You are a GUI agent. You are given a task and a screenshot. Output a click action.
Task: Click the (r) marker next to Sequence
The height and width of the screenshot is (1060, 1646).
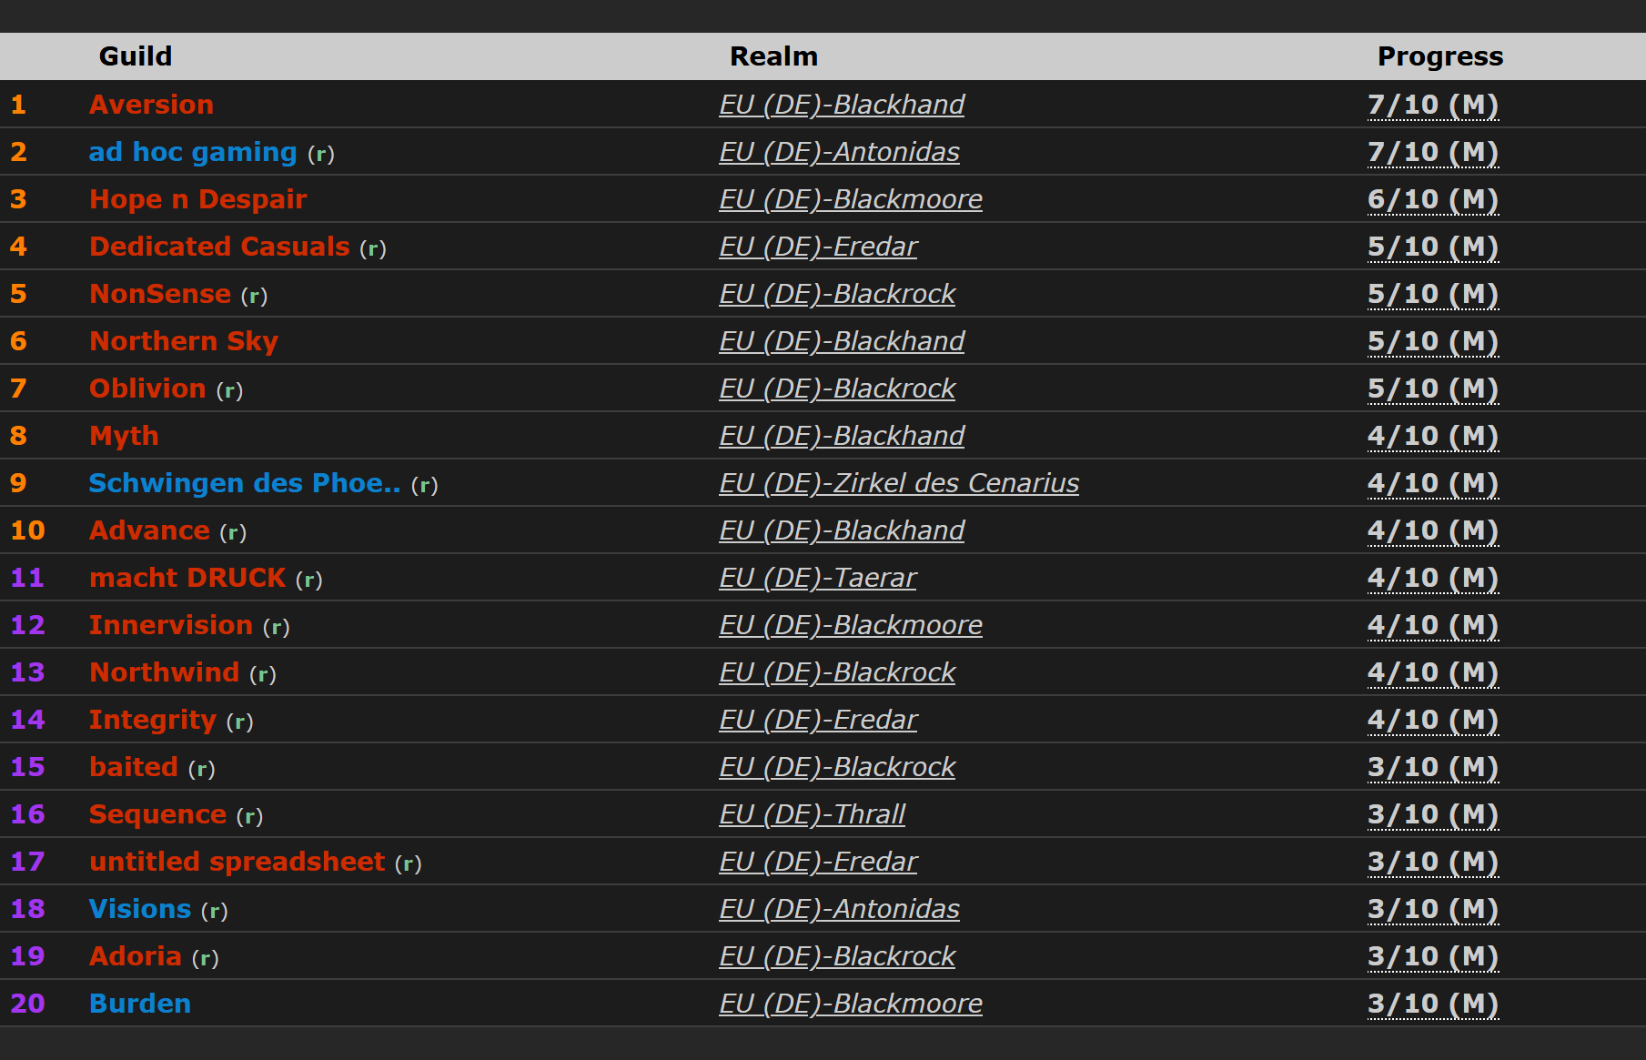249,816
